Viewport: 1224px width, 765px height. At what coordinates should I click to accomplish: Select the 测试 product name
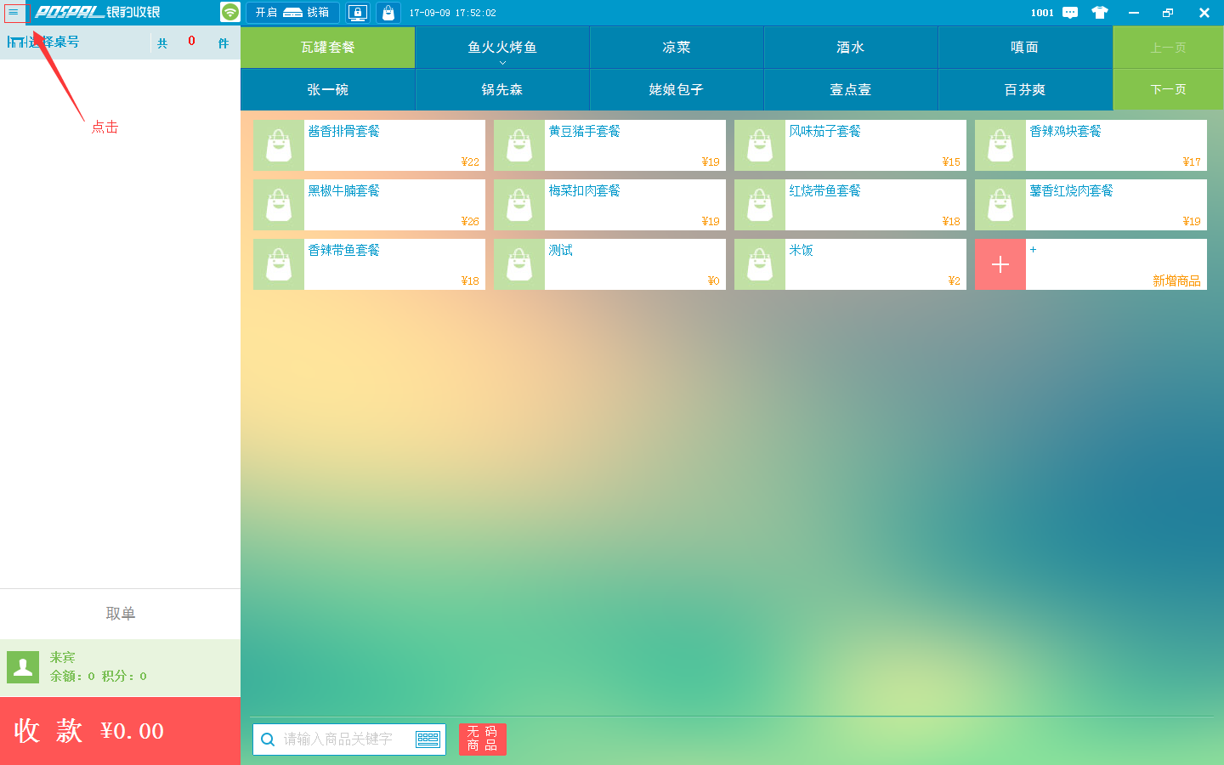coord(561,250)
